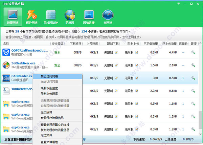The height and width of the screenshot is (145, 203).
Task: Edit download limit for QQPCRealTimeSpeedup row
Action: 116,52
